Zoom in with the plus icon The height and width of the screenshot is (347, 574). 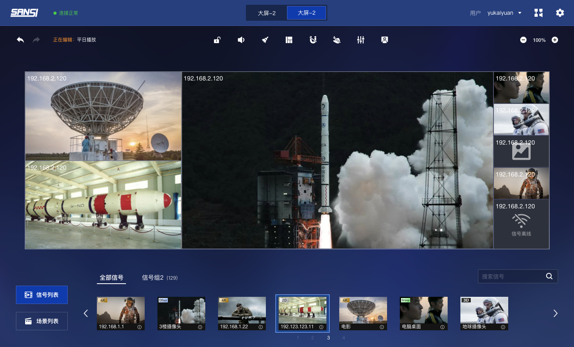[555, 40]
